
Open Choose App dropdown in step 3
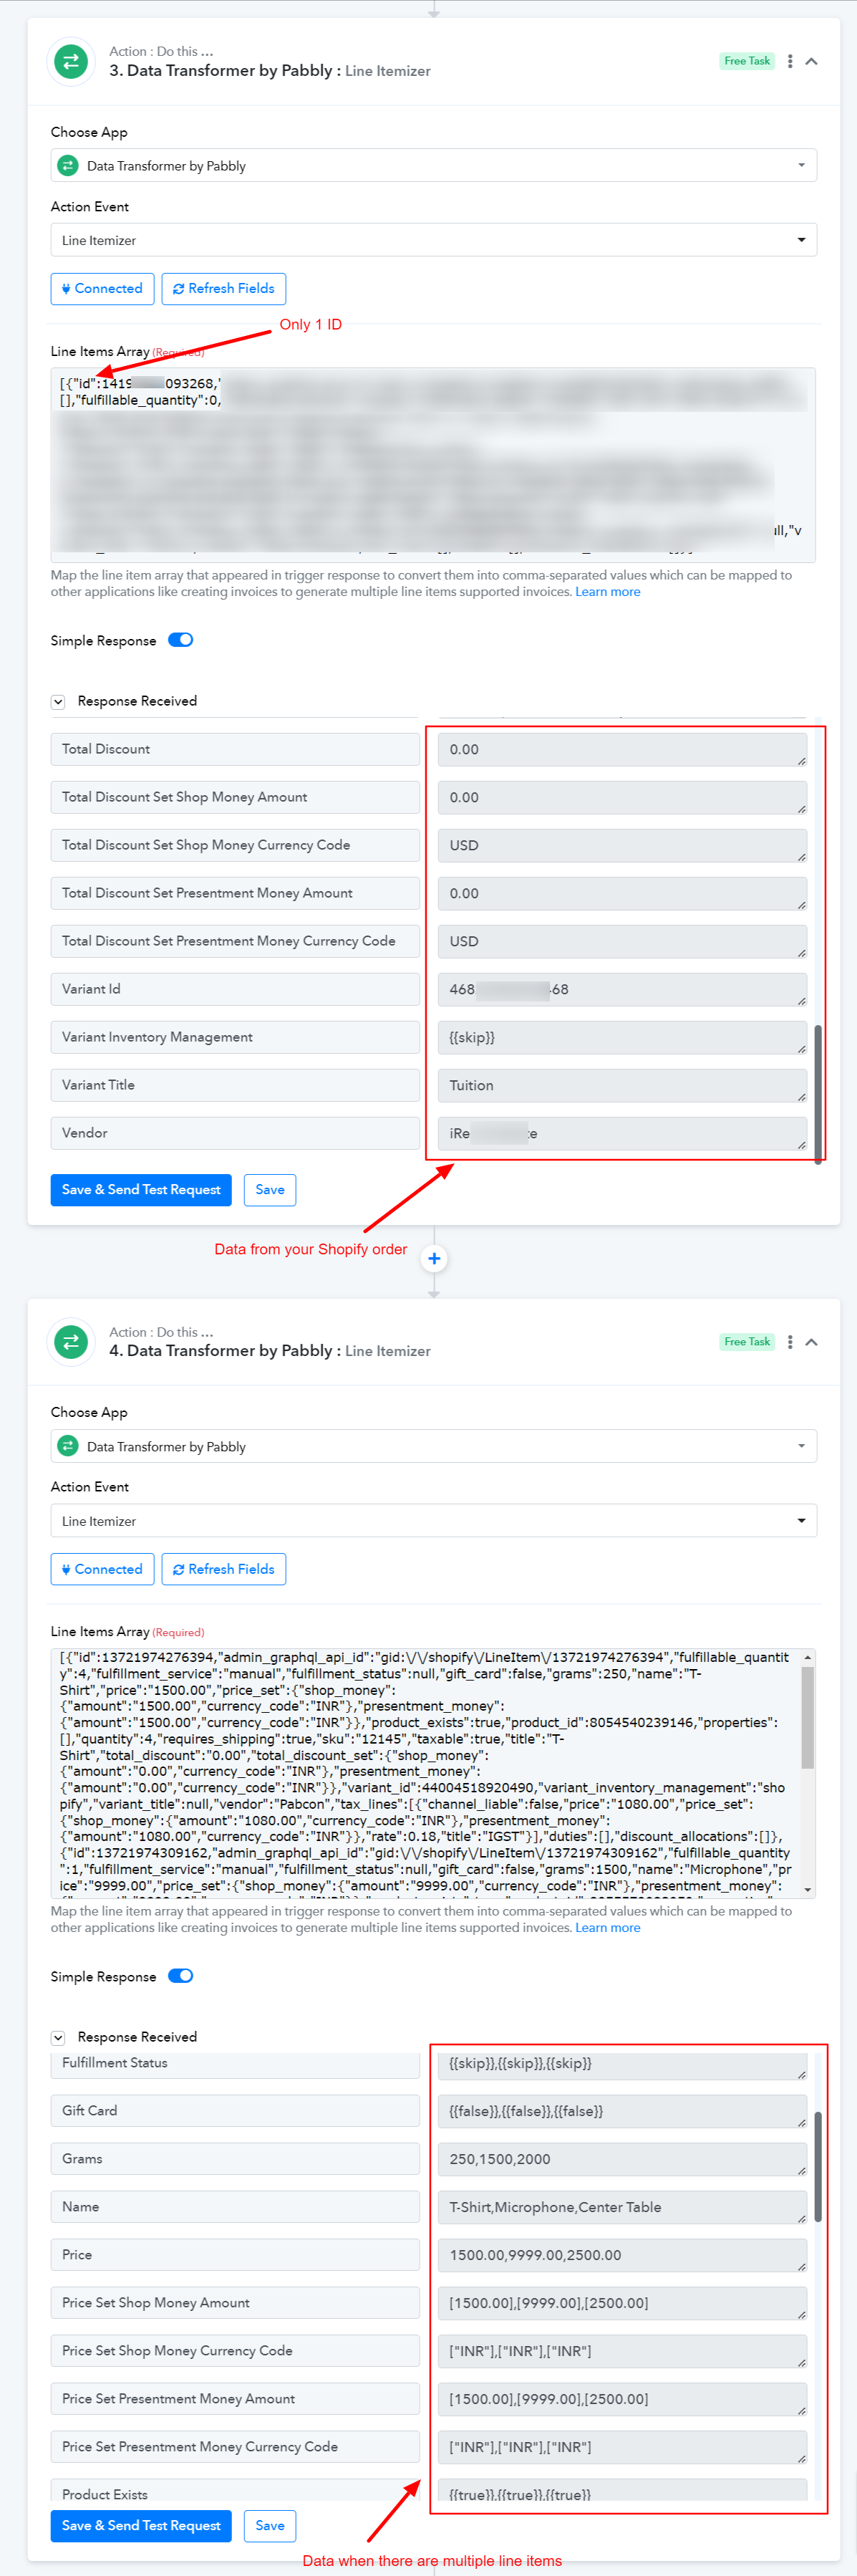(434, 165)
